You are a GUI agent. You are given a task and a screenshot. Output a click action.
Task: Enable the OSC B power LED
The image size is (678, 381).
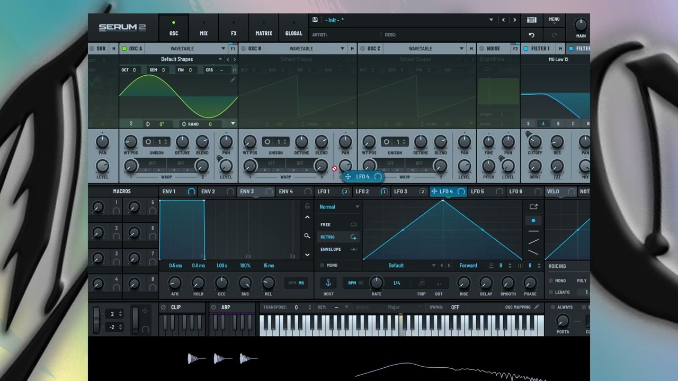pos(244,48)
